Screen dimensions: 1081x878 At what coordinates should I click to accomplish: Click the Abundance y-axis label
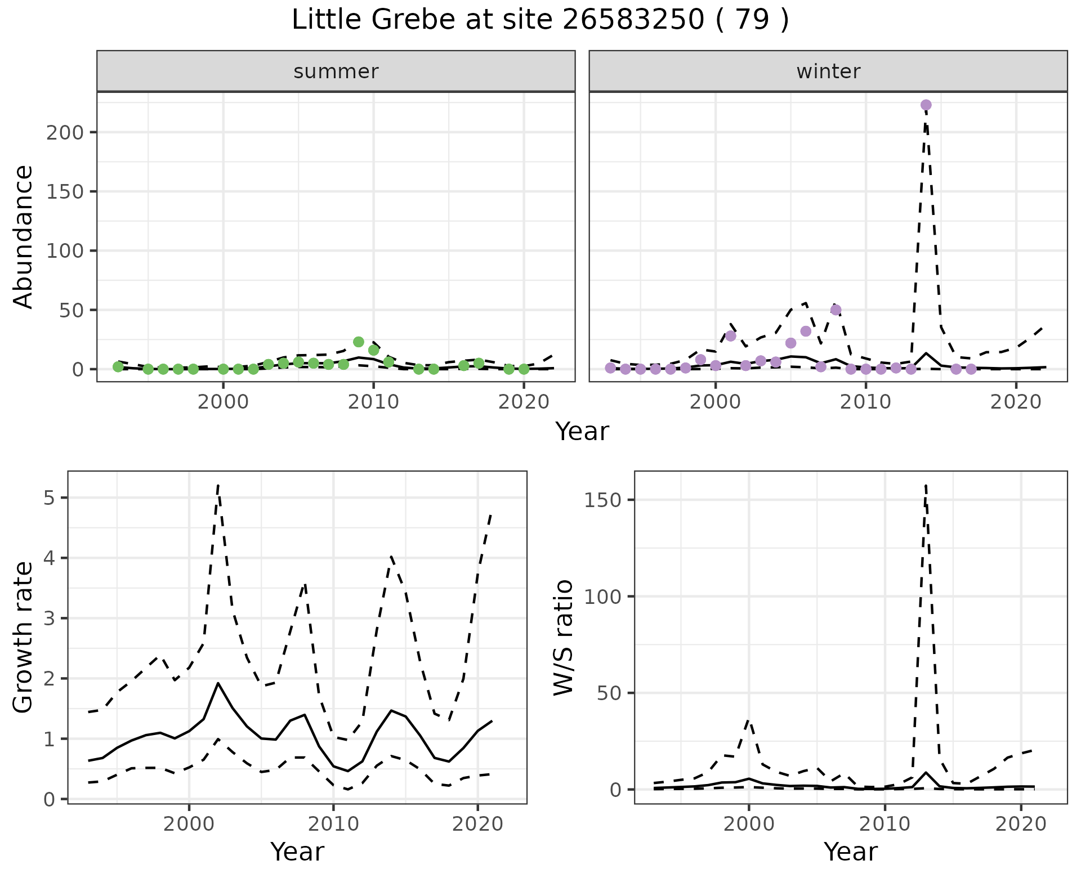[24, 237]
